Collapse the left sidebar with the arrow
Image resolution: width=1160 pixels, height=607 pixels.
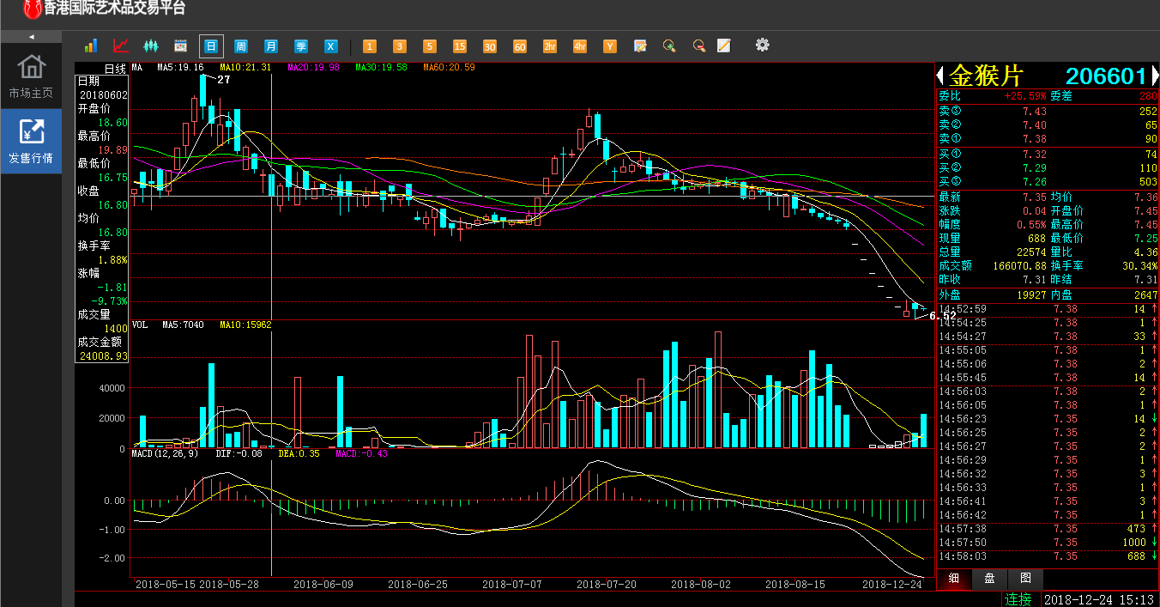pos(31,37)
